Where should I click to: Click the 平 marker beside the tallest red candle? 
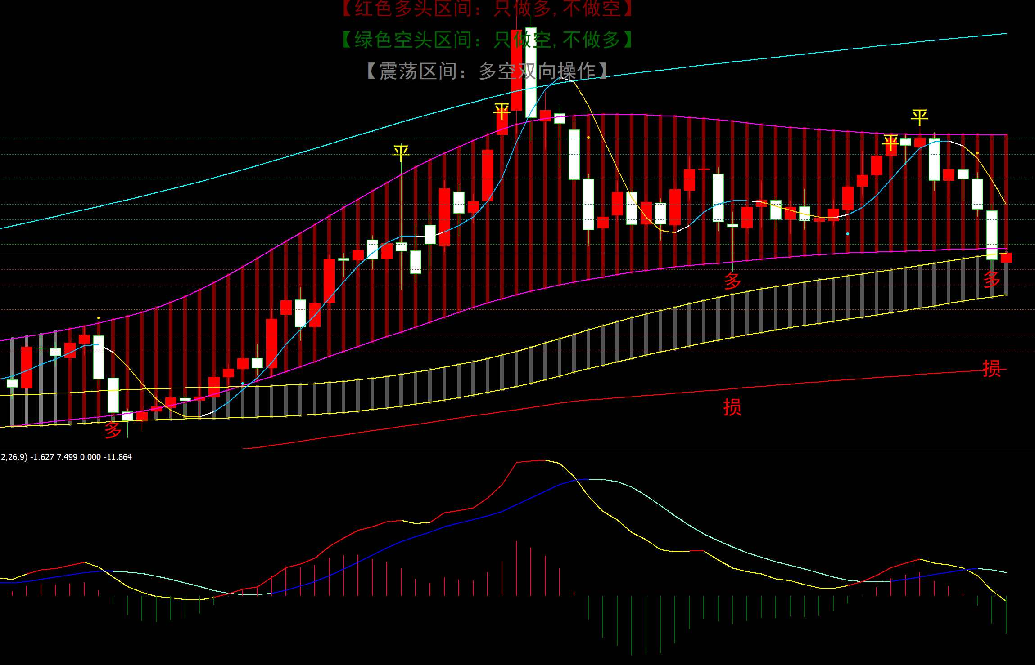tap(502, 111)
